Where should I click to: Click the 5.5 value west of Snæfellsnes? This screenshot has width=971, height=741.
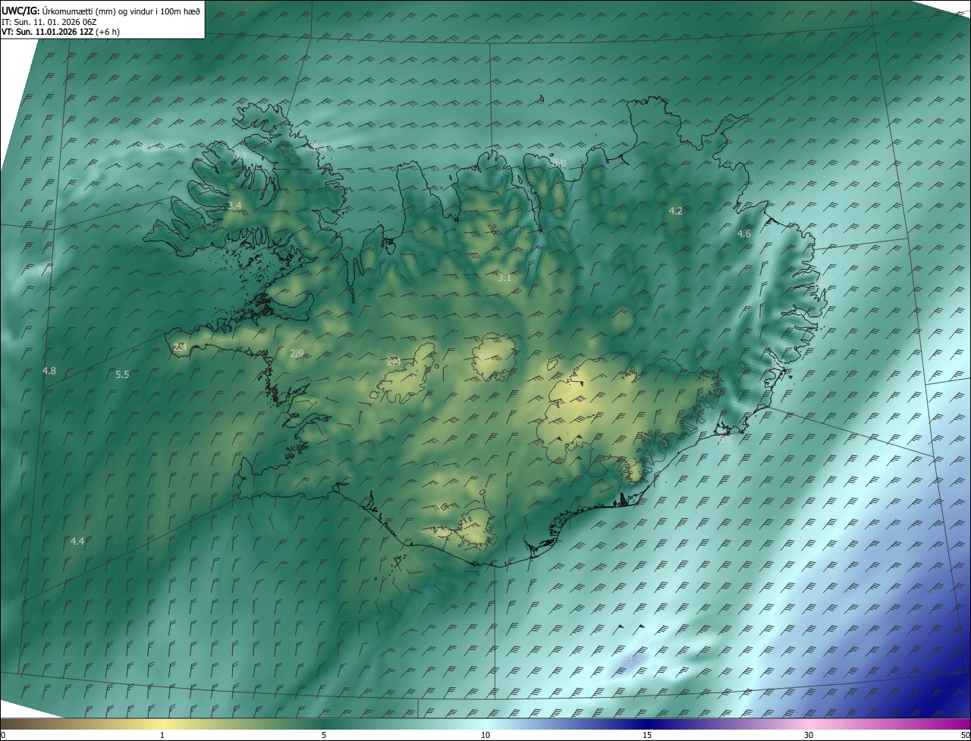[122, 374]
